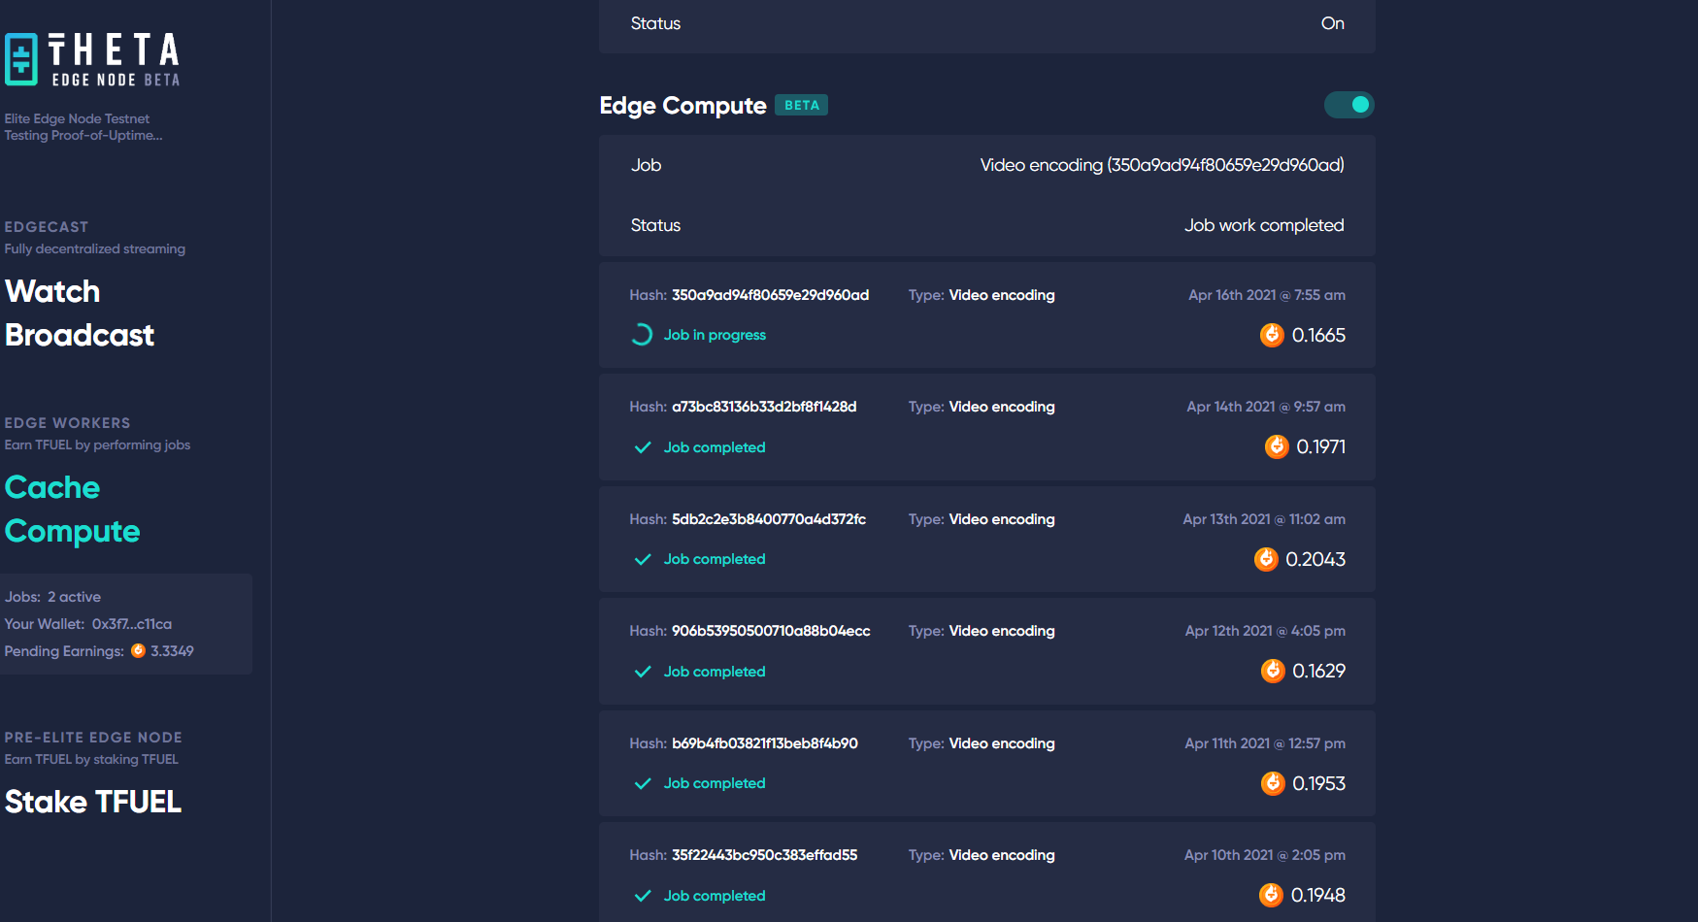Viewport: 1698px width, 922px height.
Task: Click the Pending Earnings value 3.3349
Action: coord(172,651)
